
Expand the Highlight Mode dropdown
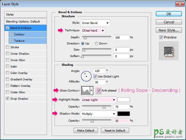coord(99,100)
